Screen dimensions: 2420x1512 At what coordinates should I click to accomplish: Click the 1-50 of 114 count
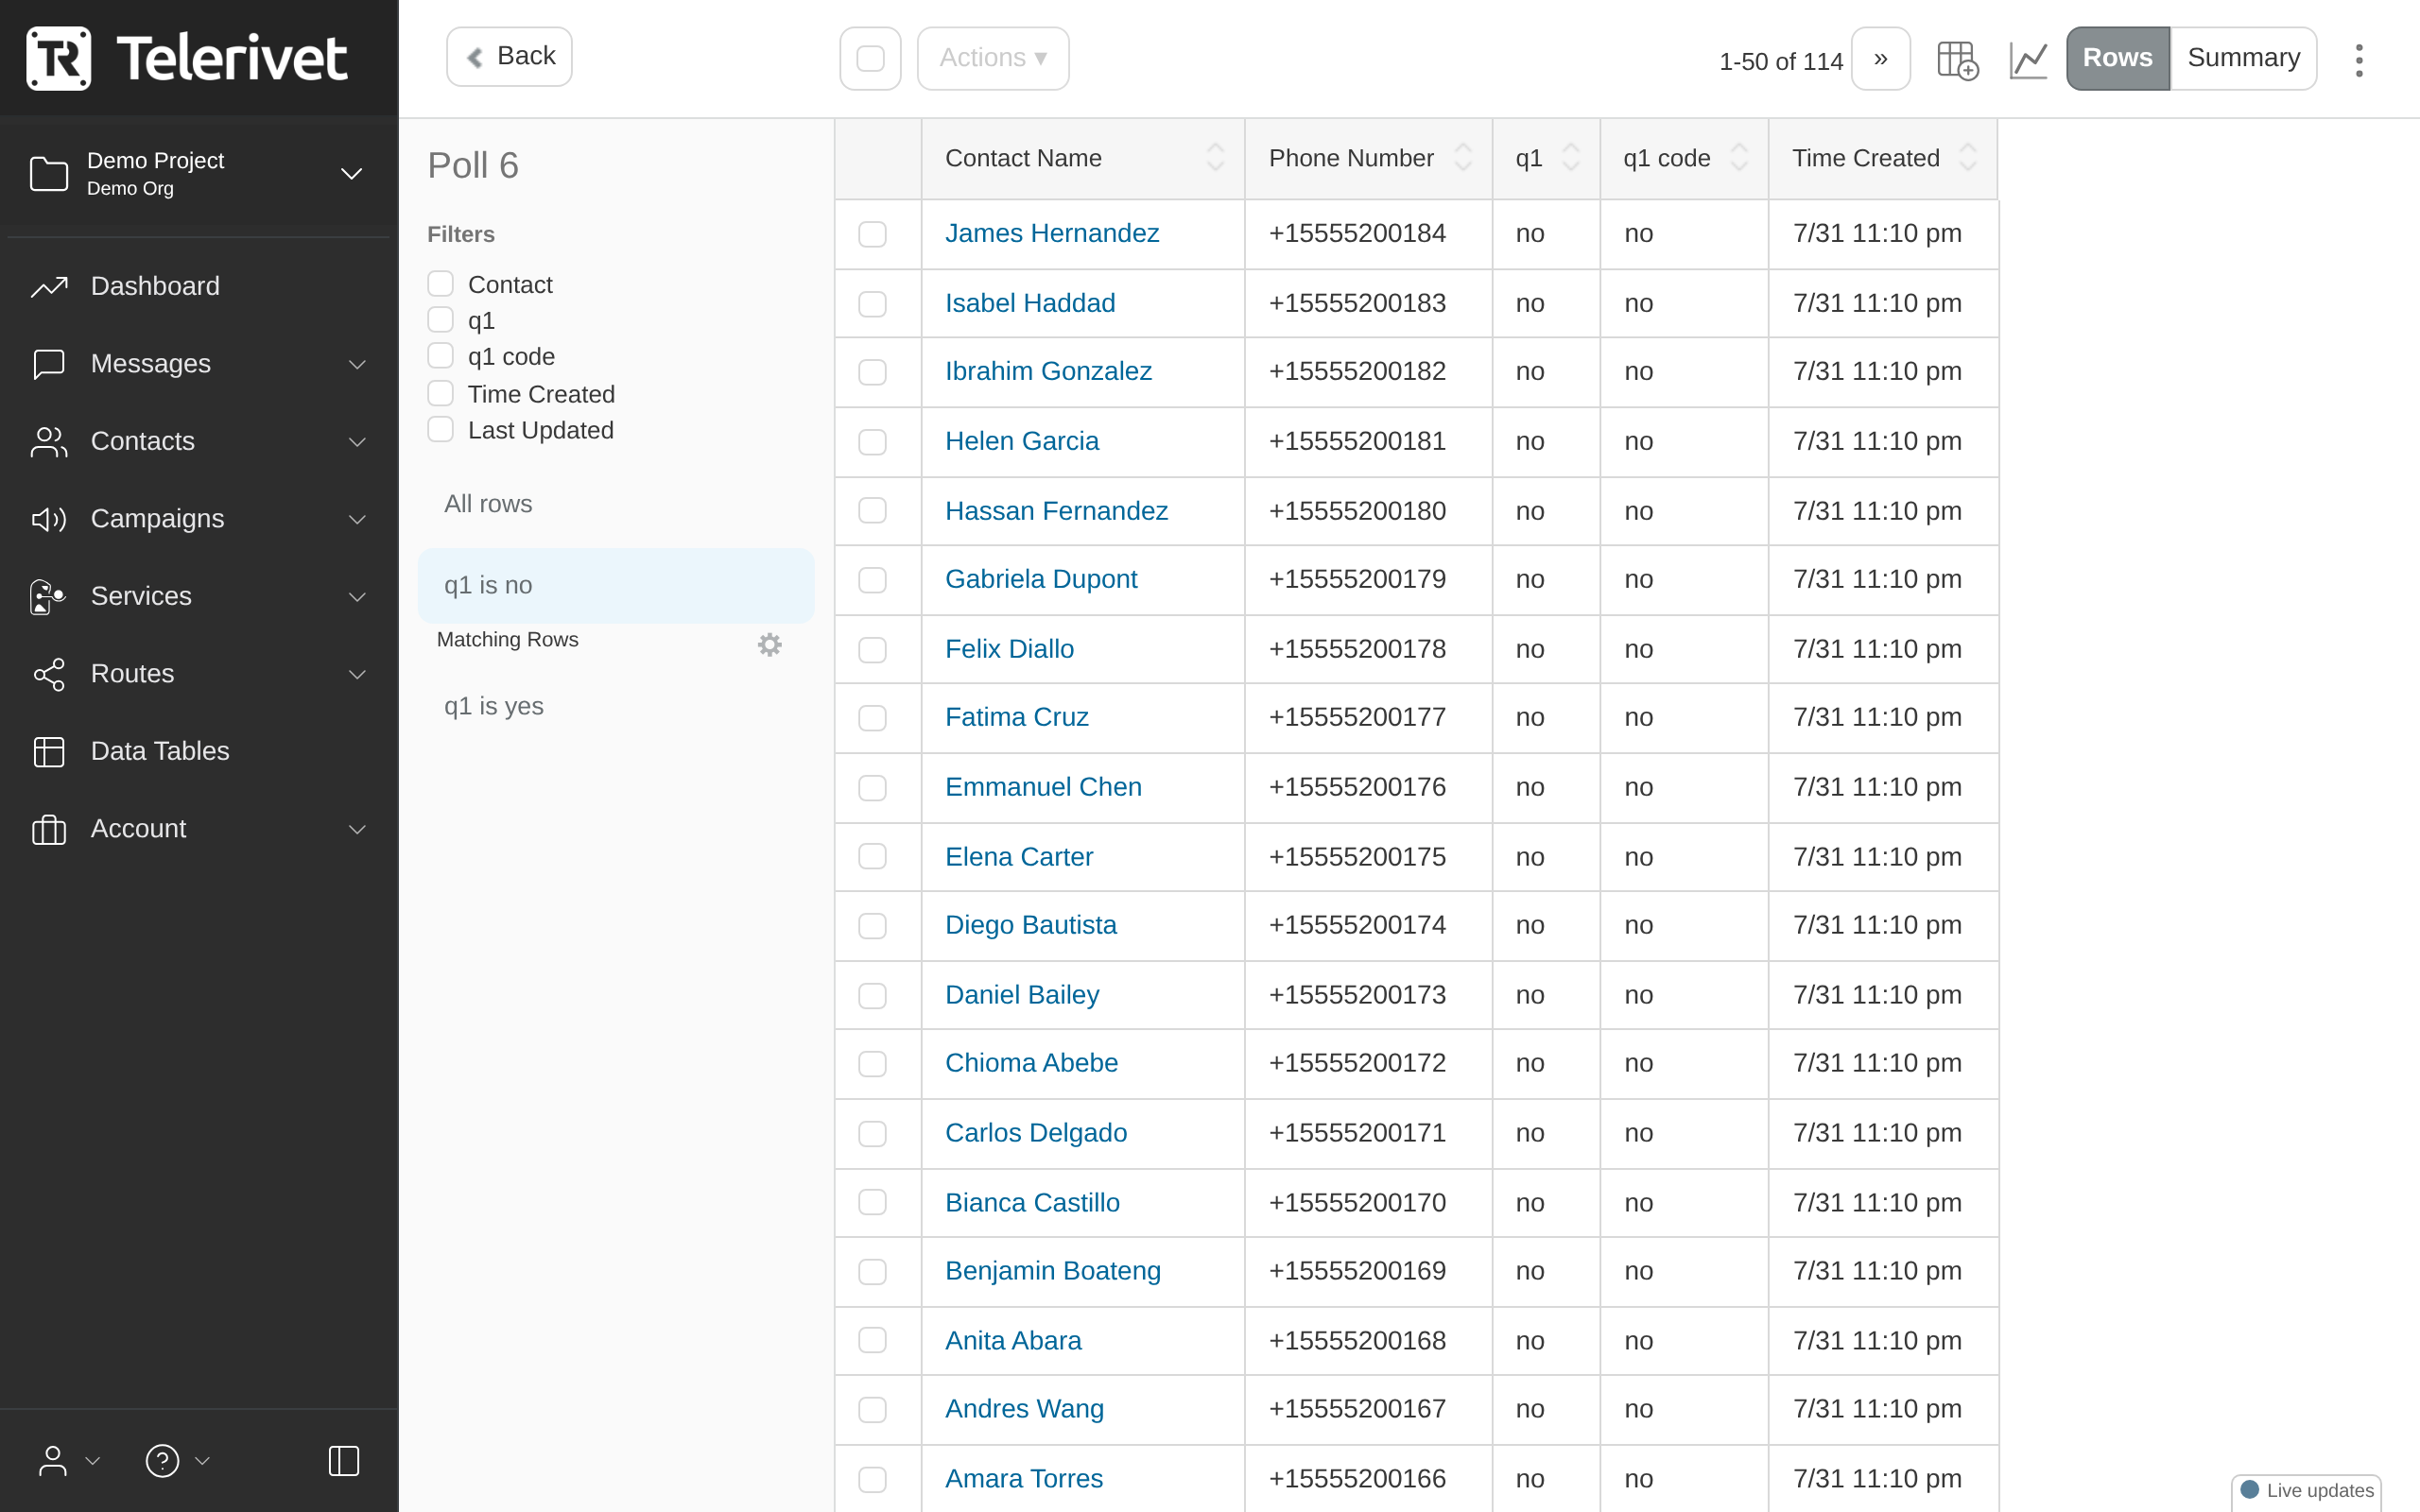[x=1781, y=62]
